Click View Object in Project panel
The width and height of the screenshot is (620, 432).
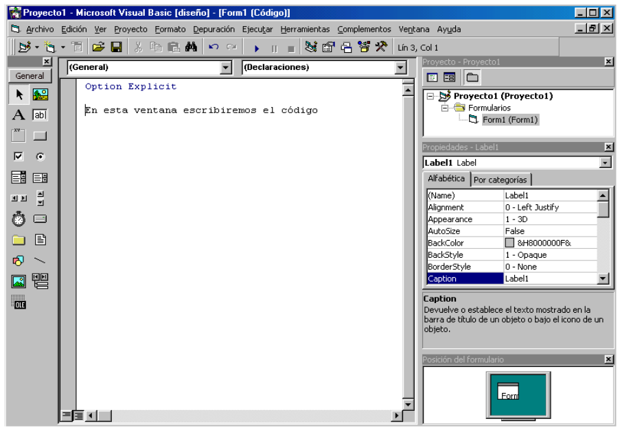pos(449,77)
